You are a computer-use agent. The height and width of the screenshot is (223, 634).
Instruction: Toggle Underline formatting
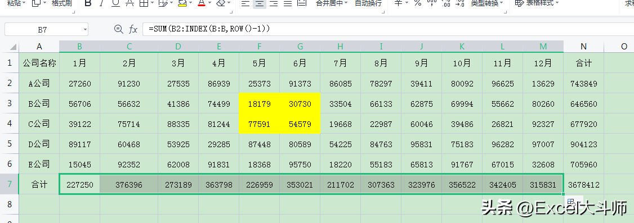[x=115, y=3]
